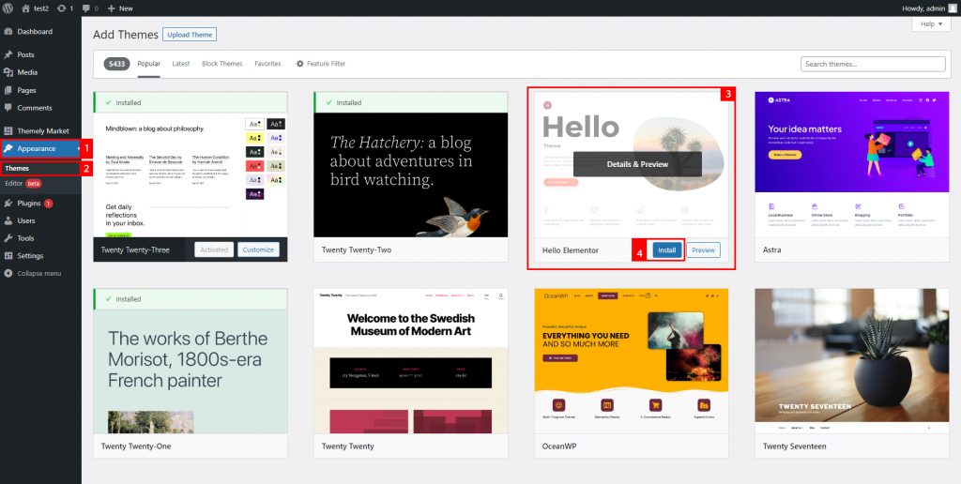This screenshot has width=961, height=484.
Task: Click the Media library icon
Action: [x=8, y=72]
